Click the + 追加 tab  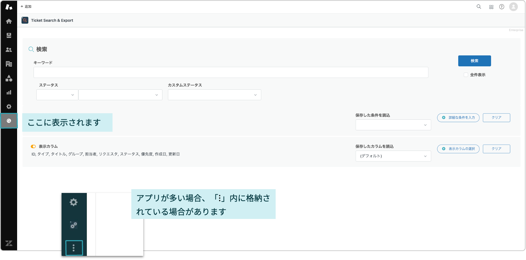pos(26,6)
